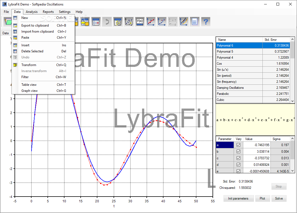Switch to Table view via menu
This screenshot has width=297, height=213.
click(x=43, y=85)
